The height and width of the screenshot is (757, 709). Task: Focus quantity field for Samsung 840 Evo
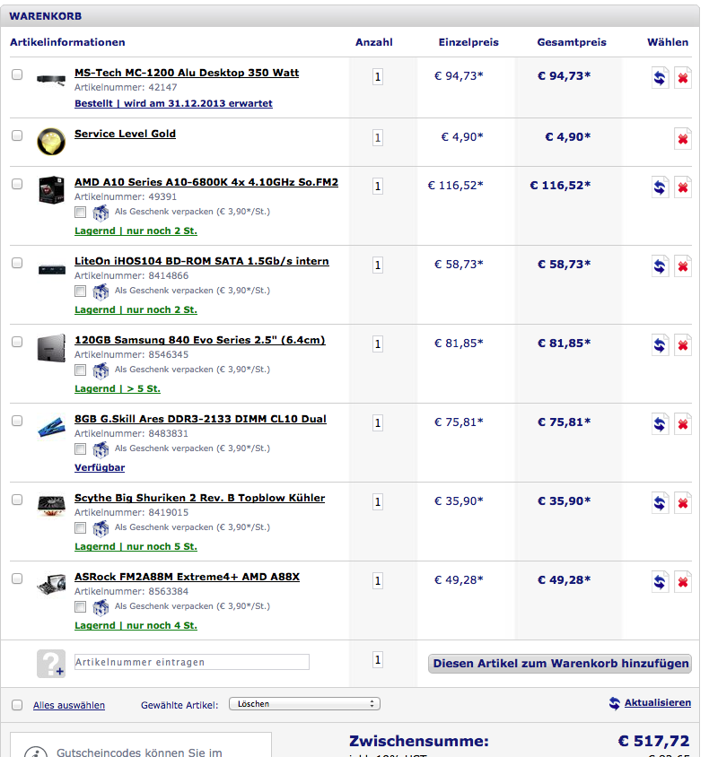pos(378,344)
